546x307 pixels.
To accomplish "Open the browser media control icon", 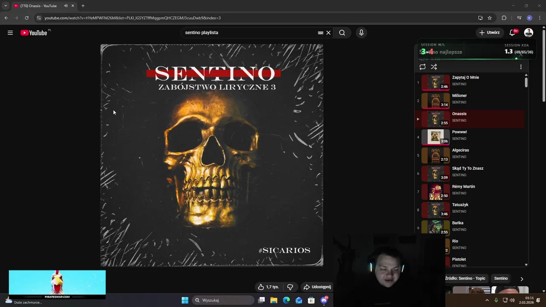I will pos(519,18).
